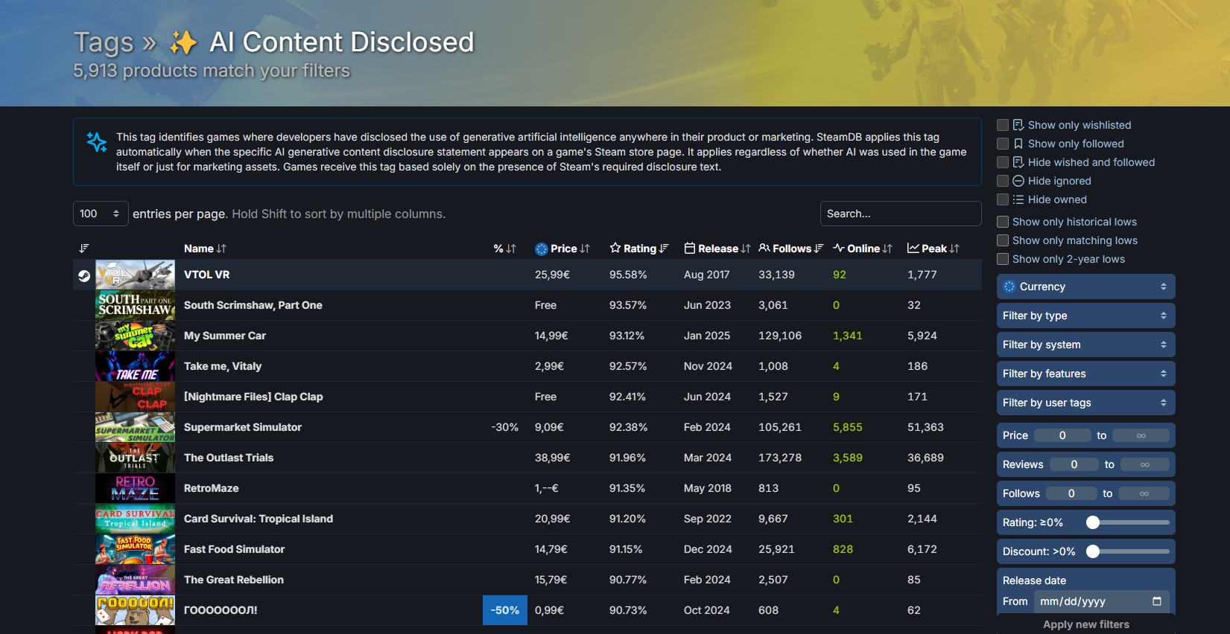
Task: Focus the Search input field
Action: tap(901, 214)
